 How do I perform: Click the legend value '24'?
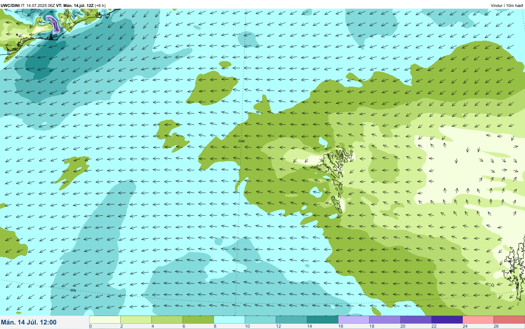pyautogui.click(x=464, y=326)
